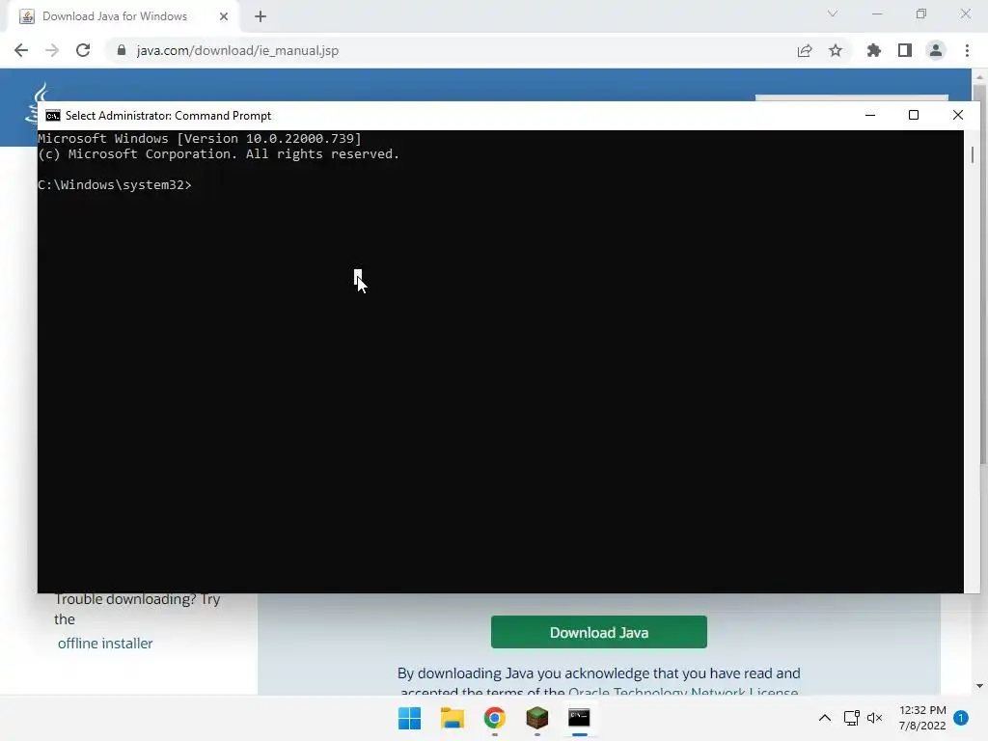Click the Command Prompt scrollbar thumb
The width and height of the screenshot is (988, 741).
click(973, 154)
